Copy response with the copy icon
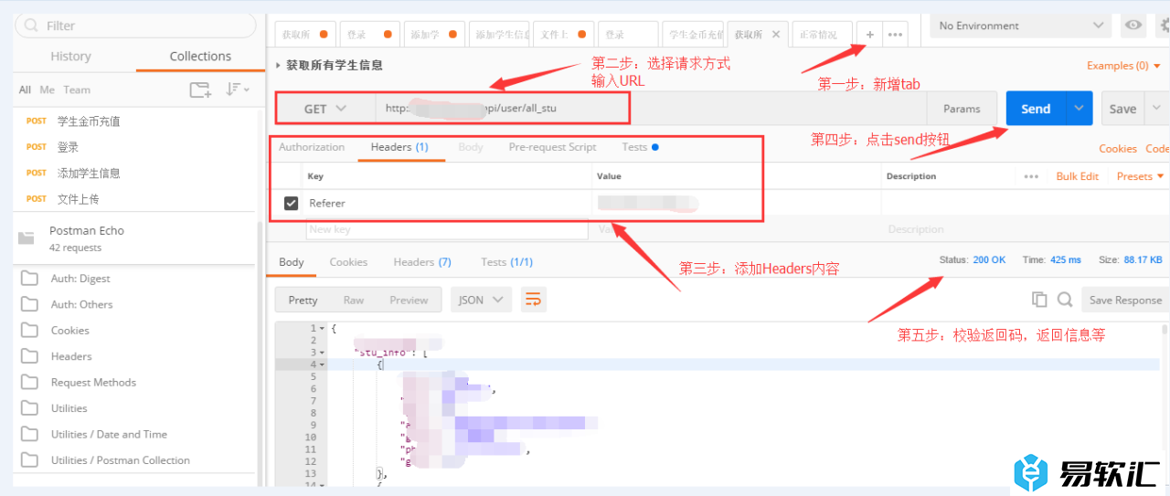The image size is (1170, 496). coord(1039,300)
